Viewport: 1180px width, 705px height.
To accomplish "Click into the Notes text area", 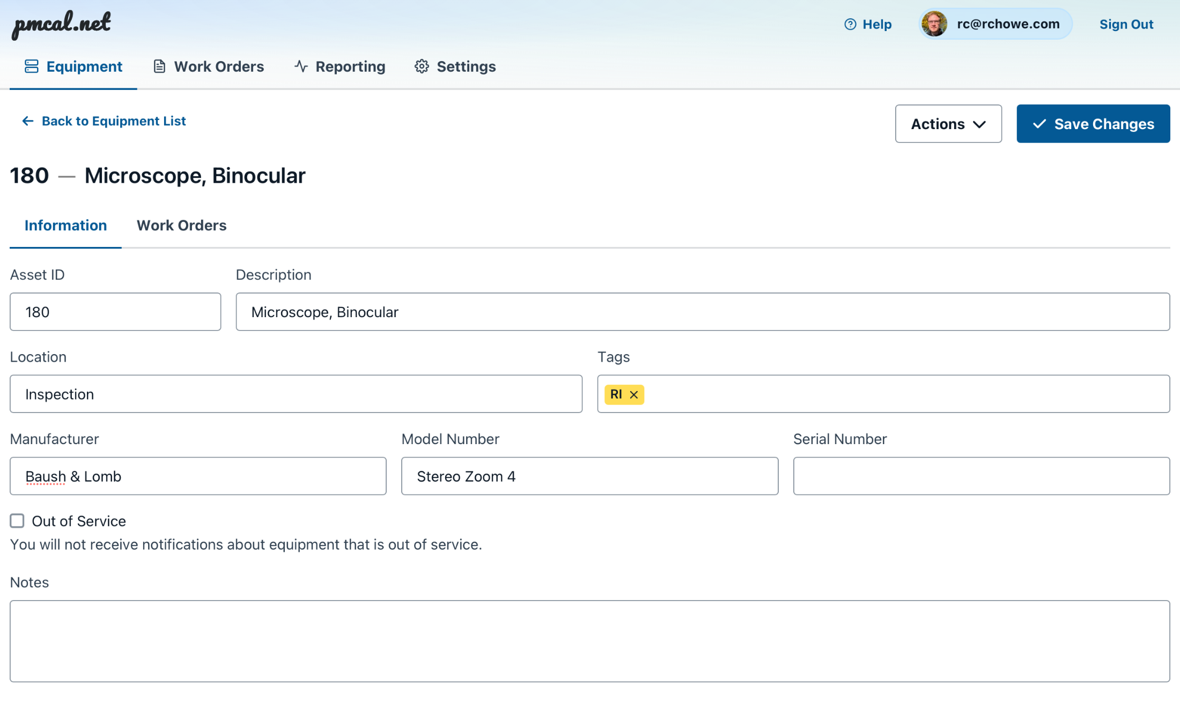I will click(x=589, y=641).
